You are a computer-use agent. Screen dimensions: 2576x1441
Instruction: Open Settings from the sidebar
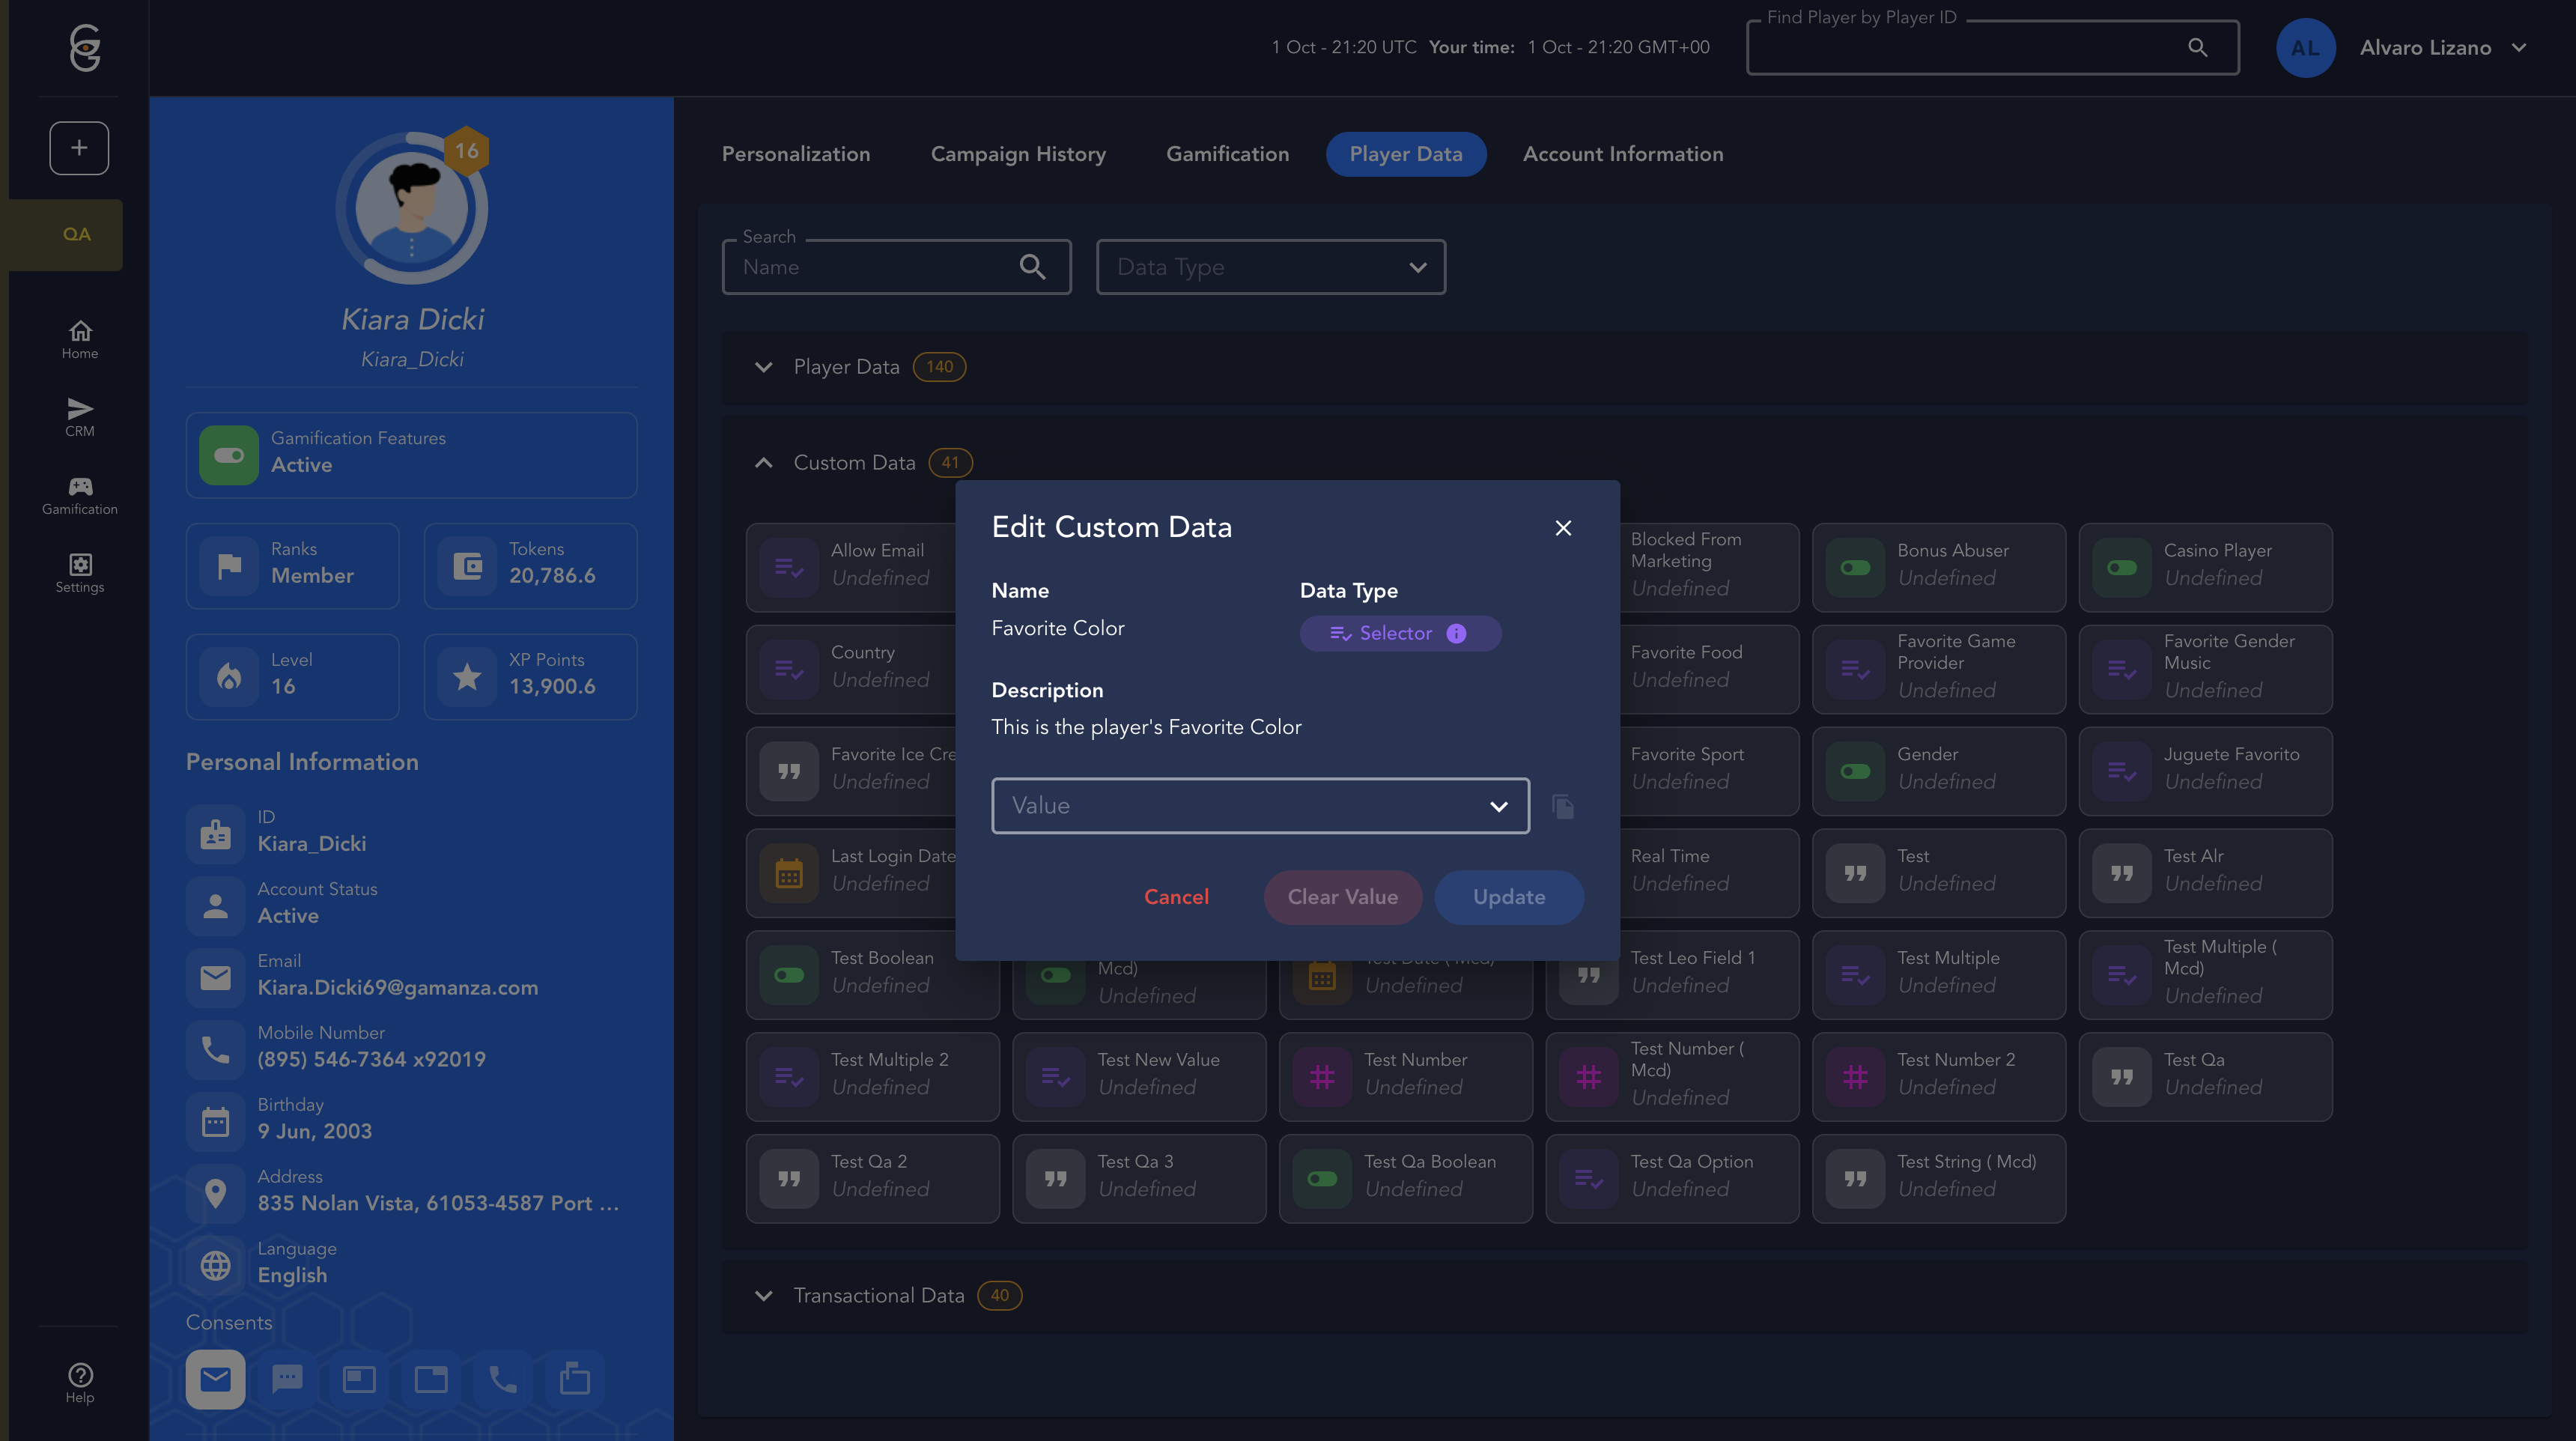(x=80, y=573)
